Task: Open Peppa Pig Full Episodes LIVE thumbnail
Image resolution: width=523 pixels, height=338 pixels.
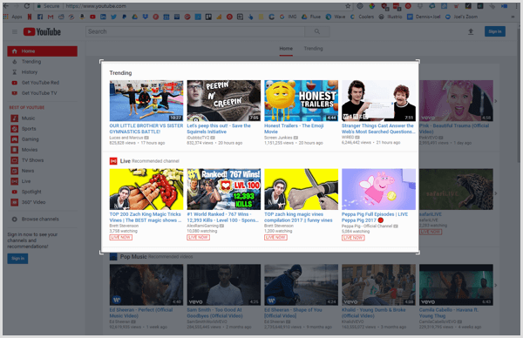Action: click(x=378, y=189)
